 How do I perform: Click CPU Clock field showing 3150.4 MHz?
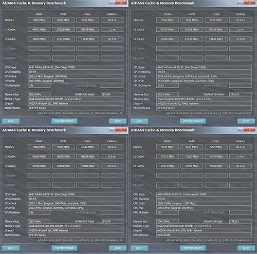pyautogui.click(x=204, y=76)
